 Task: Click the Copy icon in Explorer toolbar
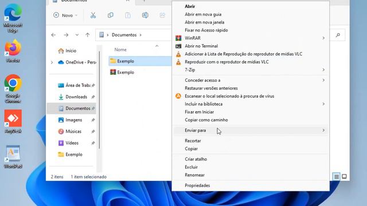pyautogui.click(x=111, y=15)
